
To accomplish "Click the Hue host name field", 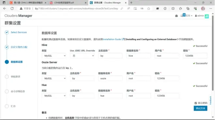I will click(82, 96).
